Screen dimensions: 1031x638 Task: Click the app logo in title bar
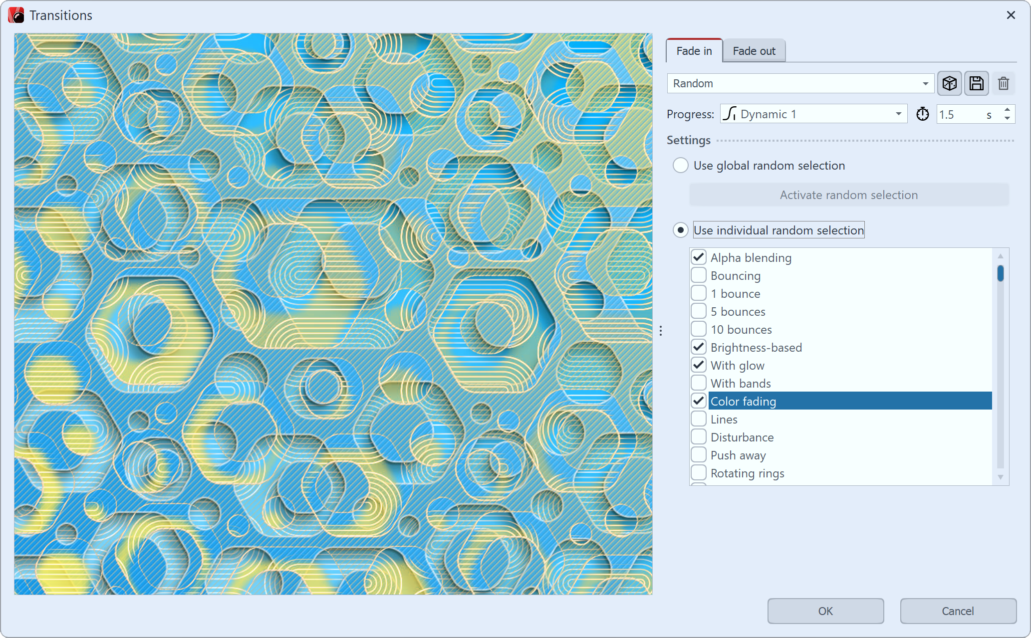click(16, 15)
